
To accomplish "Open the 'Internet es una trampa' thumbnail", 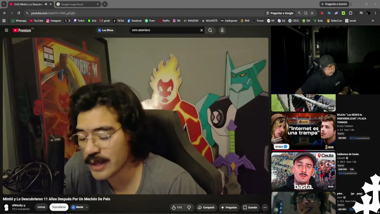I will (303, 131).
